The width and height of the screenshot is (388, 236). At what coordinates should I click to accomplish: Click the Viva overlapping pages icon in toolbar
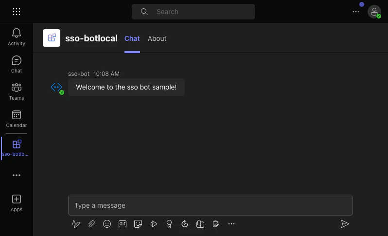coord(200,224)
